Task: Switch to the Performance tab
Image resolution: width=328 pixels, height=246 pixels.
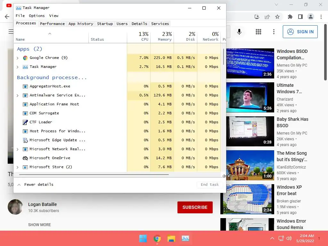Action: pos(52,24)
